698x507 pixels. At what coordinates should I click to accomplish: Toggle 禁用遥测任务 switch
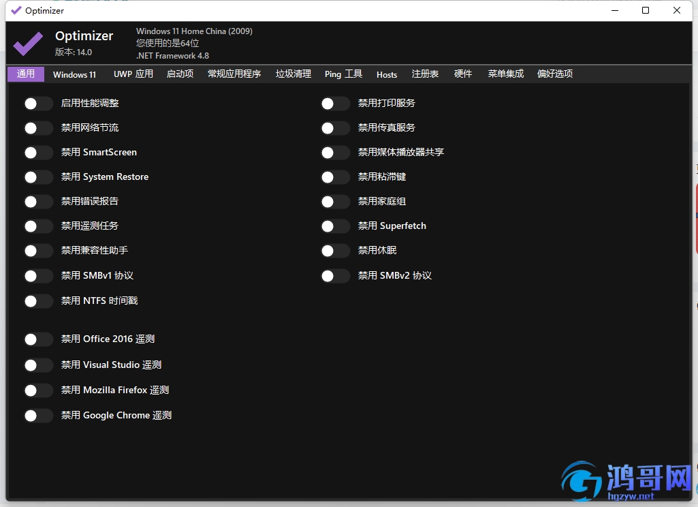pos(38,226)
